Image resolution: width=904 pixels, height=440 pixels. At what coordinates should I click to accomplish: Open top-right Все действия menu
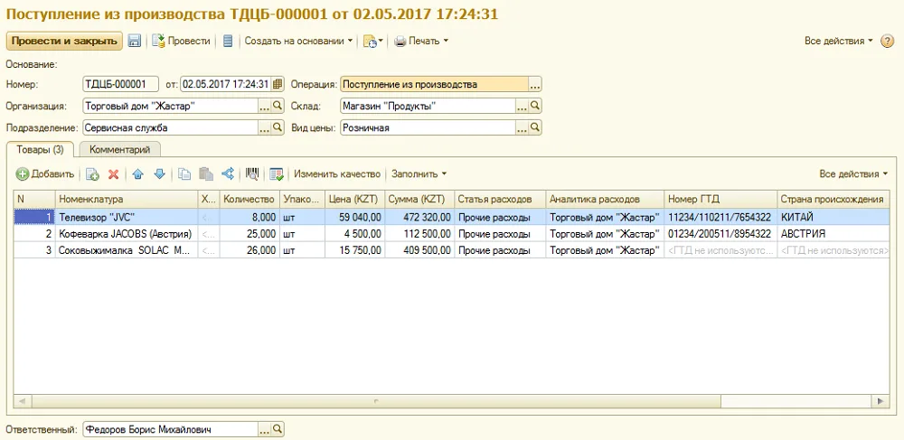coord(839,41)
